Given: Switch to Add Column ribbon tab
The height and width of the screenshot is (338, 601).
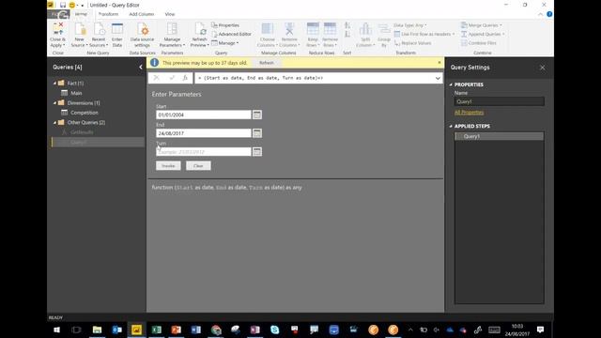Looking at the screenshot, I should 142,14.
